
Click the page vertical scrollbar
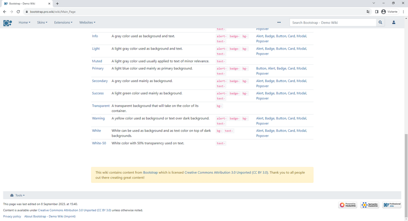[x=406, y=175]
